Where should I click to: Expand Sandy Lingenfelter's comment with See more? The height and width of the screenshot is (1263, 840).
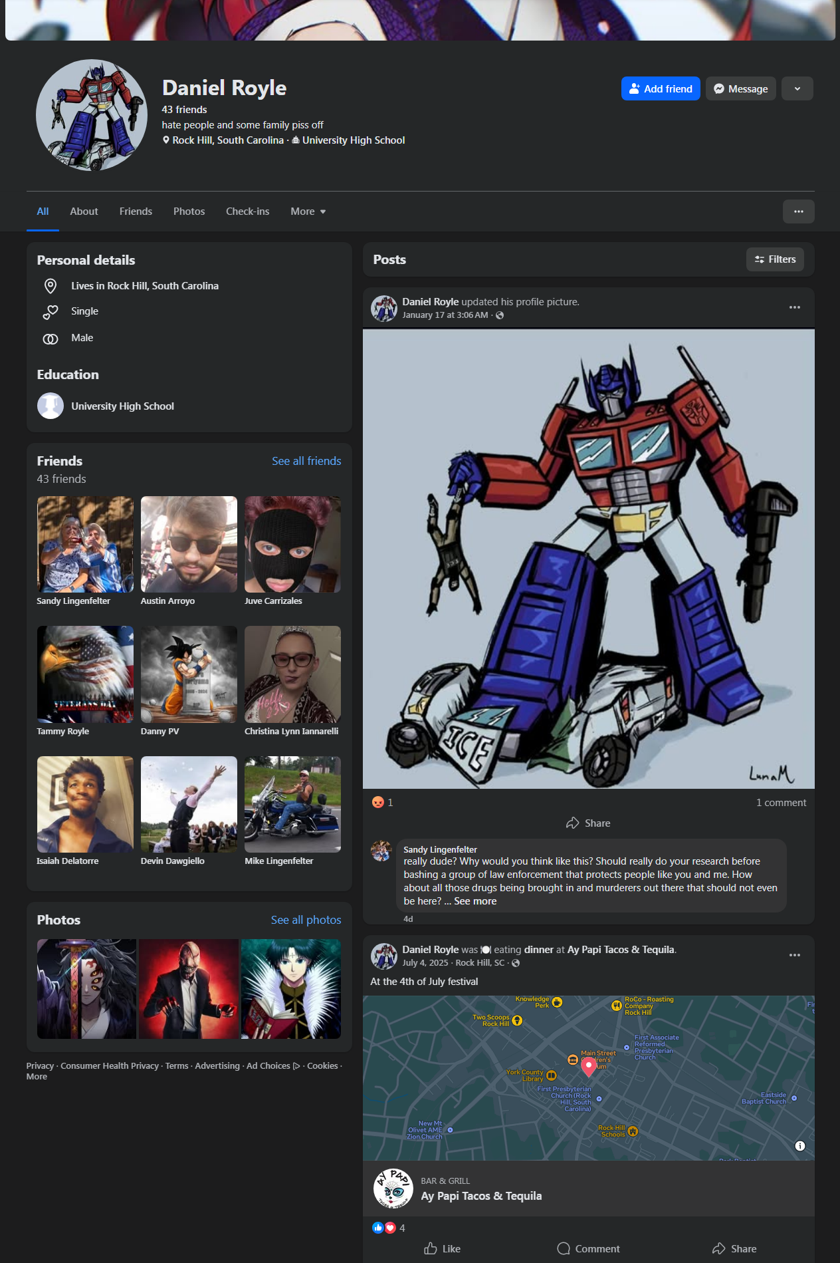point(475,901)
